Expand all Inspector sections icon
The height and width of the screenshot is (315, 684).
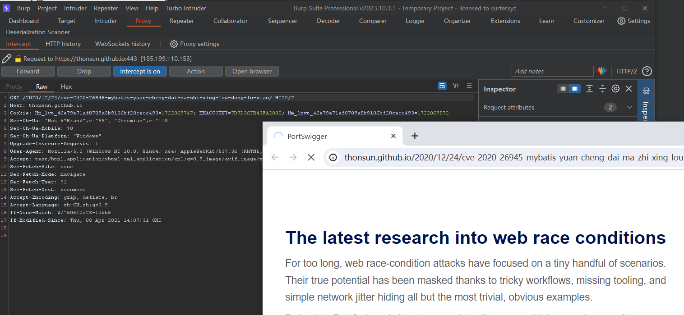click(589, 89)
